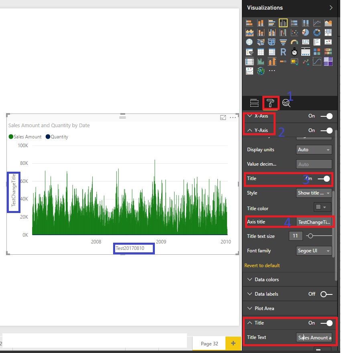Select the clustered bar chart visual
341x353 pixels.
tap(272, 23)
